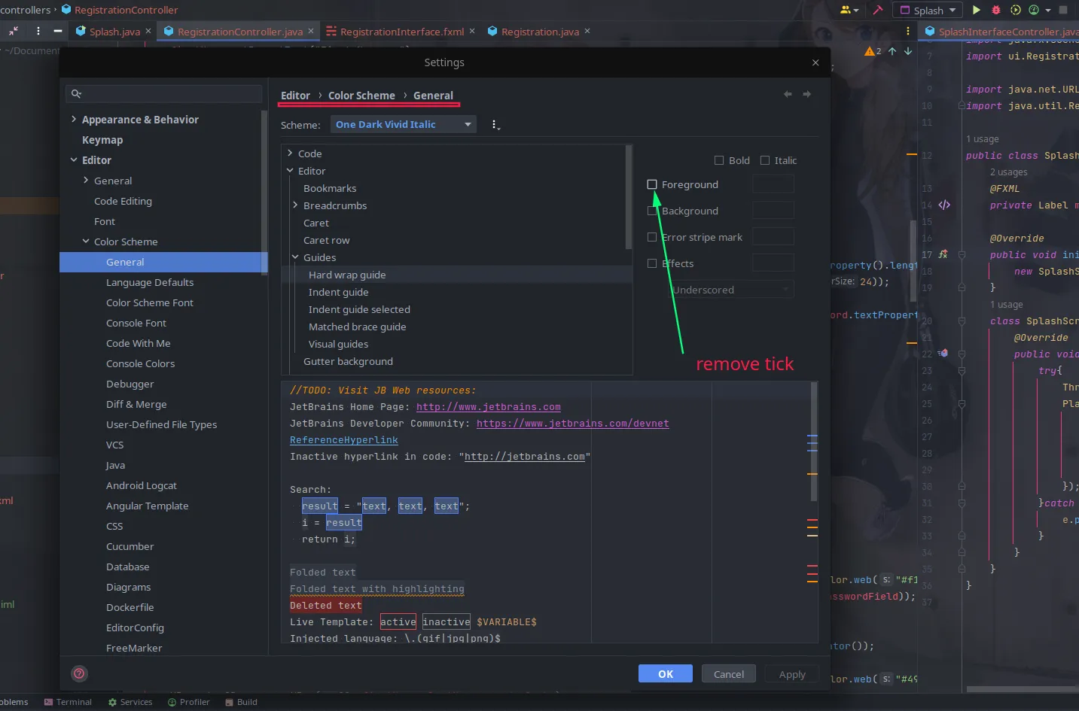
Task: Click the next highlighted error down arrow
Action: point(908,51)
